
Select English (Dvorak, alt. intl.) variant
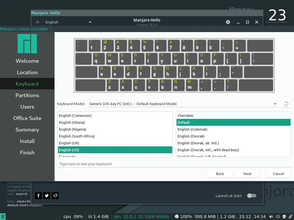point(233,143)
